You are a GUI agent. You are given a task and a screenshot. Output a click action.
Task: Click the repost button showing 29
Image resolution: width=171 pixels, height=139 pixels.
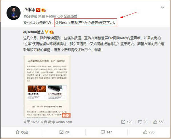pos(64,132)
